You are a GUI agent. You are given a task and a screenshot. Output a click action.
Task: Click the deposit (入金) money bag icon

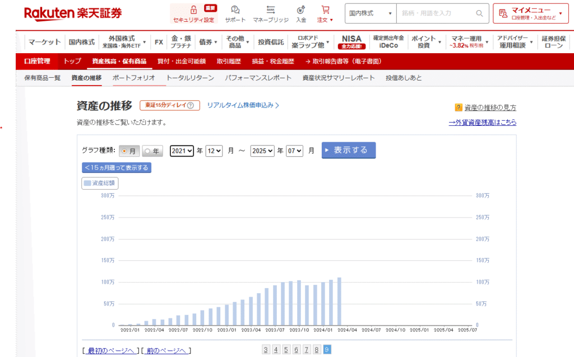(301, 10)
